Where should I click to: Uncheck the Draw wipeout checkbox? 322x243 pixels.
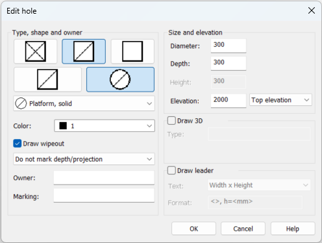[x=18, y=144]
